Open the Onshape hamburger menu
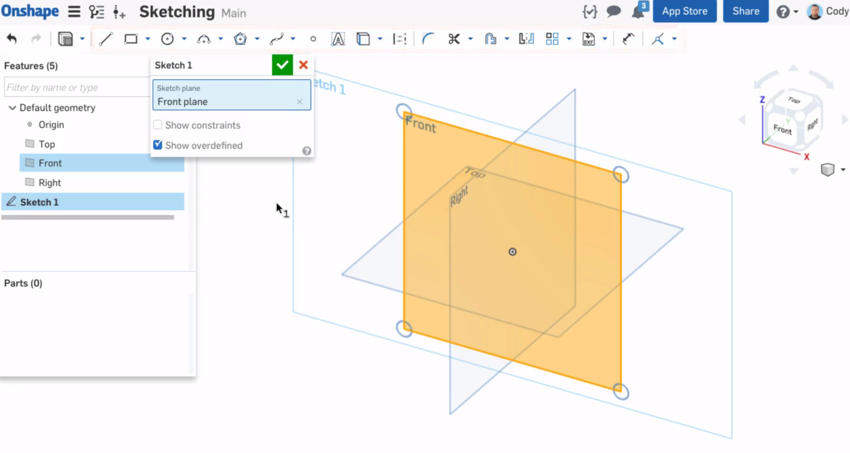This screenshot has height=453, width=850. tap(74, 12)
